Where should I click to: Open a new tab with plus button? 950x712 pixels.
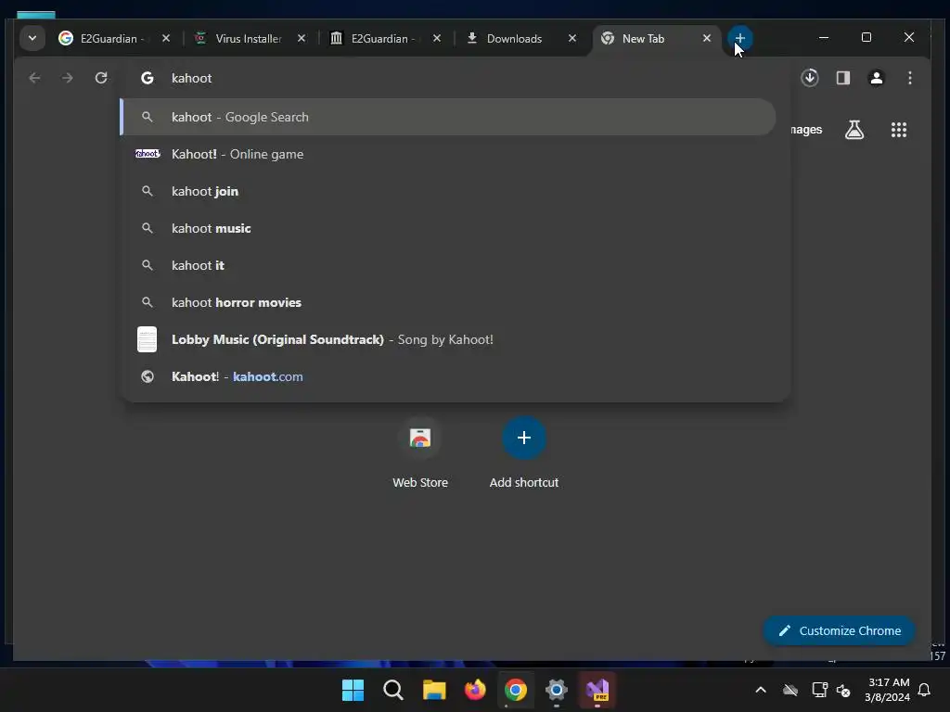pos(739,38)
